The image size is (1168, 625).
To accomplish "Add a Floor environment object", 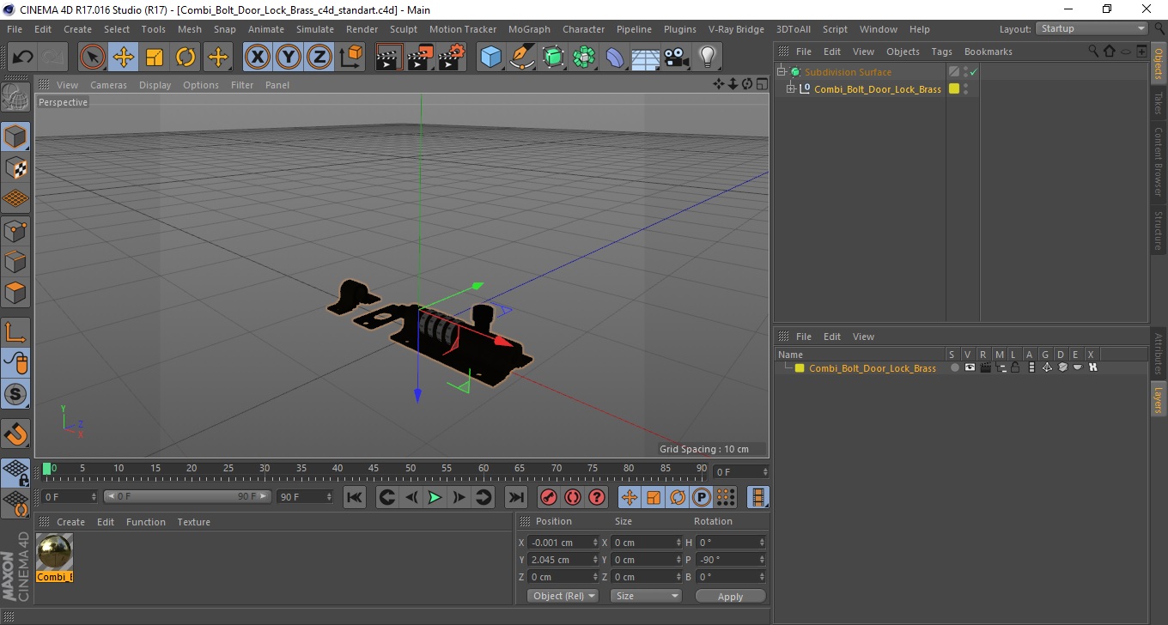I will click(x=645, y=58).
